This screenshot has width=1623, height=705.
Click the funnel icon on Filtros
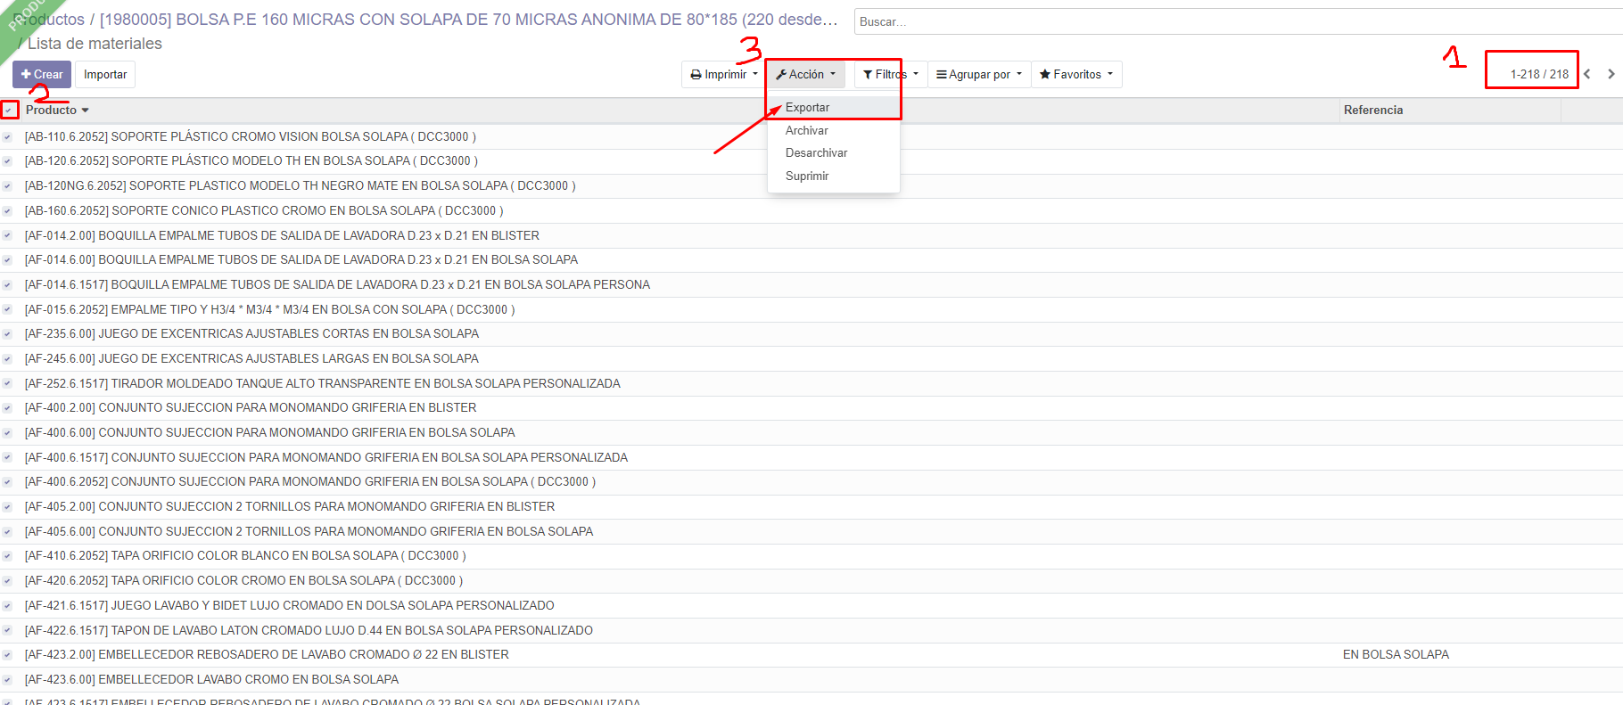click(868, 75)
